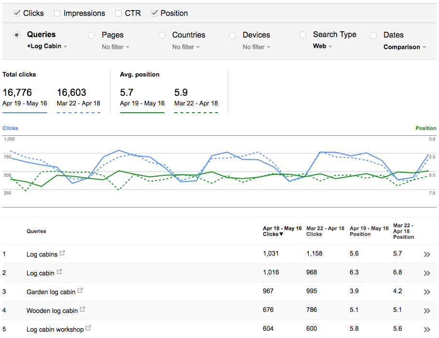Viewport: 439px width, 338px height.
Task: Open the Log cabin query link
Action: 41,273
